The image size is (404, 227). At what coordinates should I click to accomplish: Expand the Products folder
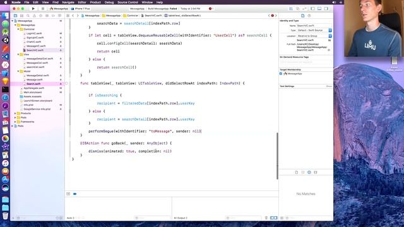(15, 113)
